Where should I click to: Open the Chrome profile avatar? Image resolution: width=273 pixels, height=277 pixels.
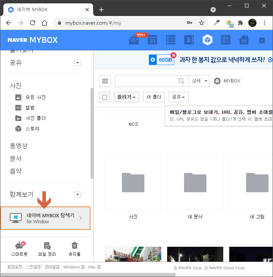[252, 23]
